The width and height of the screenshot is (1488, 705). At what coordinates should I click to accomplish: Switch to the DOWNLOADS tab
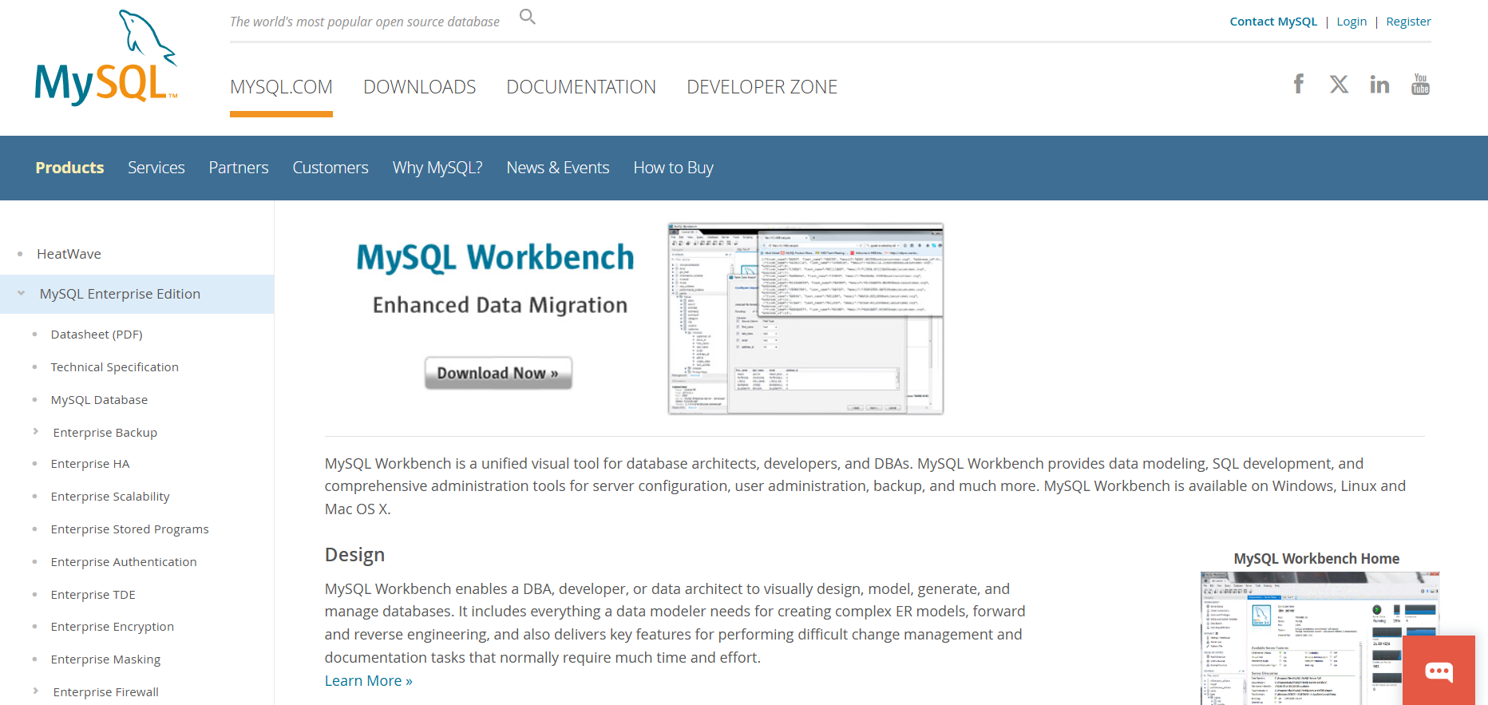coord(419,87)
